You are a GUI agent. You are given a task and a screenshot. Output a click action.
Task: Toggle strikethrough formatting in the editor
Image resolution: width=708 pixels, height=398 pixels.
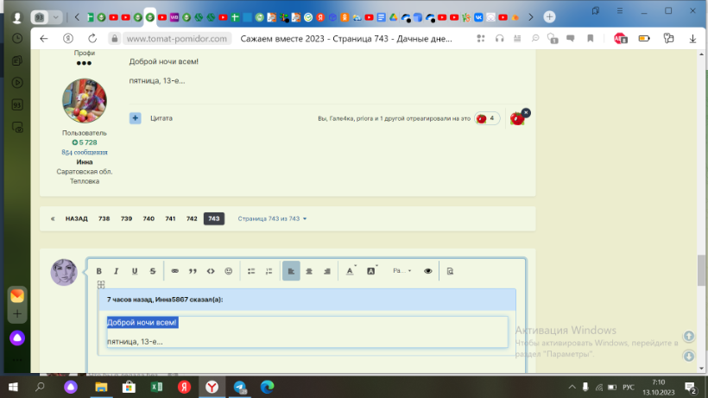153,271
